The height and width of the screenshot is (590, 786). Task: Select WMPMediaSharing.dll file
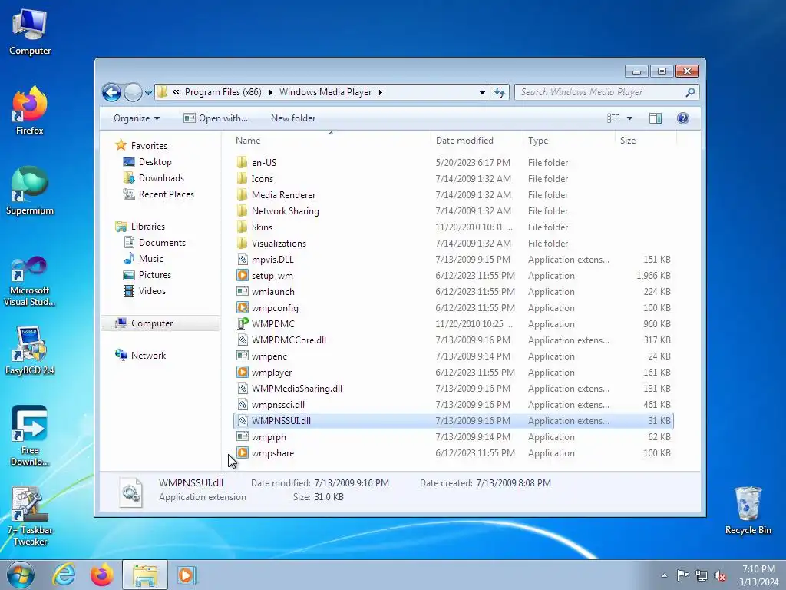pos(453,388)
